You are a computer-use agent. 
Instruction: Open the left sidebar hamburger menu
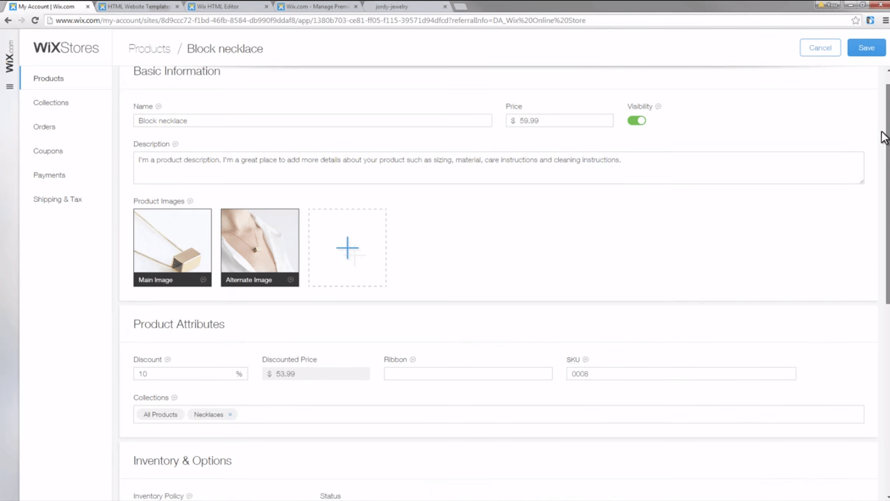[x=9, y=87]
